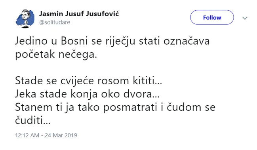Click the word "označava" in the tweet
The height and width of the screenshot is (150, 257).
point(187,42)
